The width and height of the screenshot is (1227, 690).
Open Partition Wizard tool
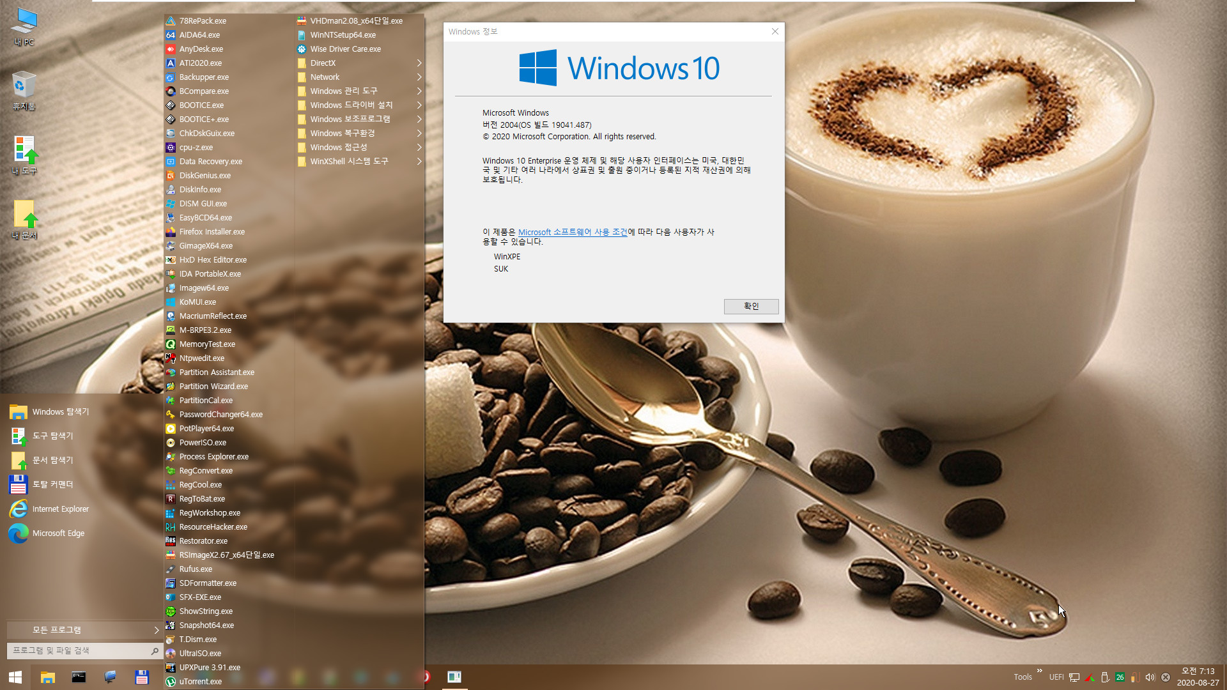coord(213,386)
